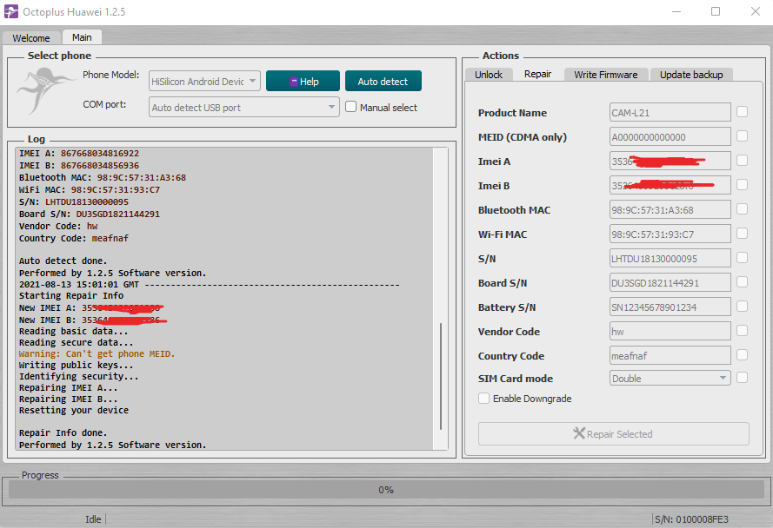Click the wrench icon on Repair Selected
This screenshot has width=773, height=528.
579,433
